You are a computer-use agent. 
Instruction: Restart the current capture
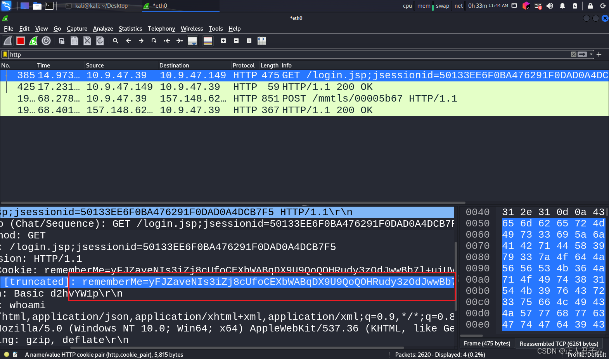tap(33, 41)
